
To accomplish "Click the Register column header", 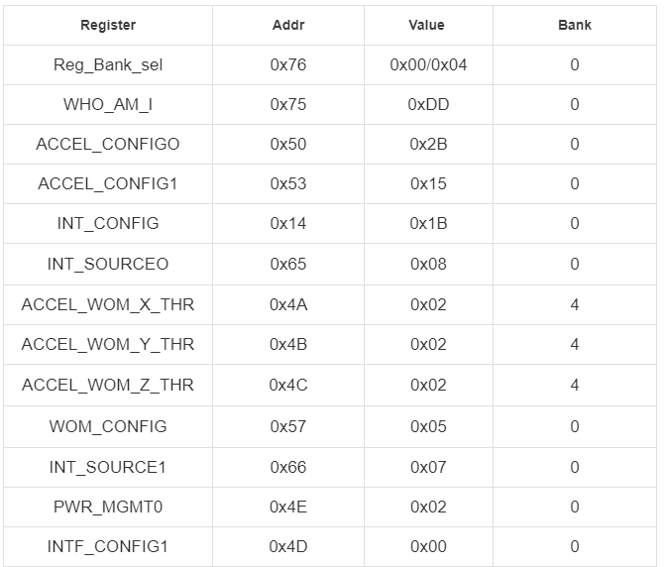I will (108, 25).
